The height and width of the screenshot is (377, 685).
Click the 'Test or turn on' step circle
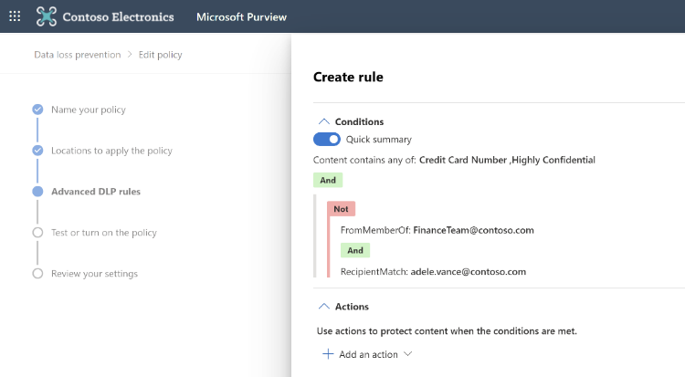pos(37,233)
